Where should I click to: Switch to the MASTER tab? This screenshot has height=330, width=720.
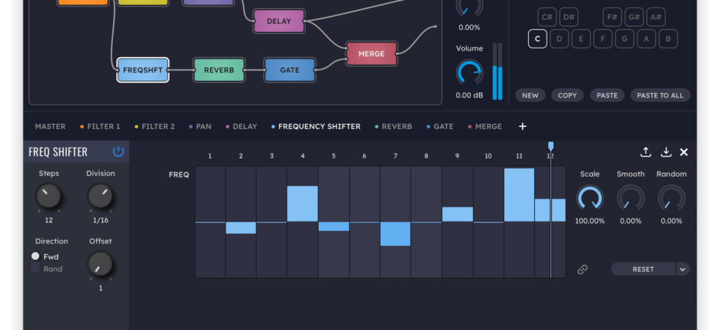point(50,126)
